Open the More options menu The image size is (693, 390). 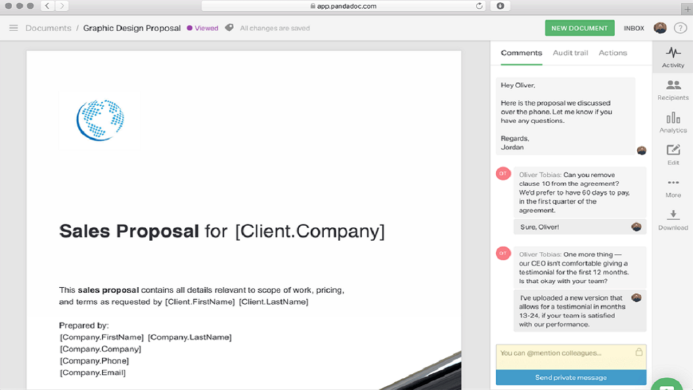[673, 188]
